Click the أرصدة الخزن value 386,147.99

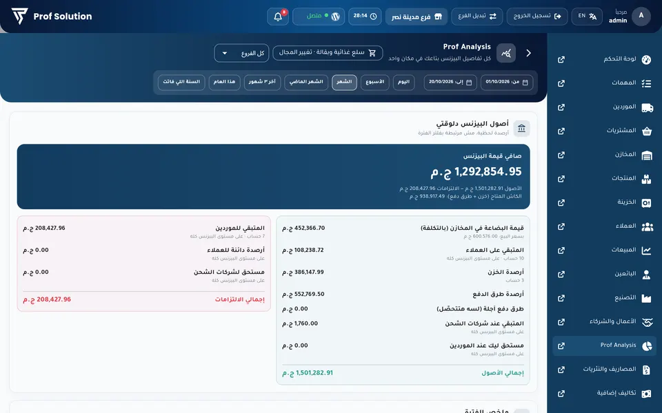pos(303,273)
